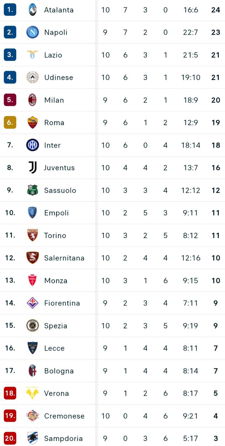Click the Juventus J logo
The width and height of the screenshot is (225, 446).
coord(32,168)
